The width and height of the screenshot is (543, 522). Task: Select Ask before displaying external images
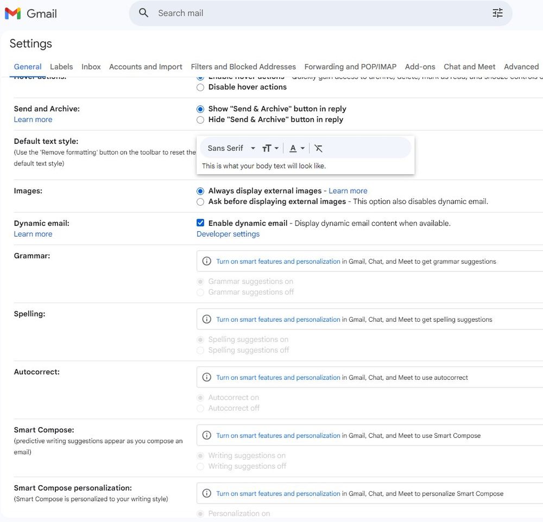pyautogui.click(x=200, y=201)
